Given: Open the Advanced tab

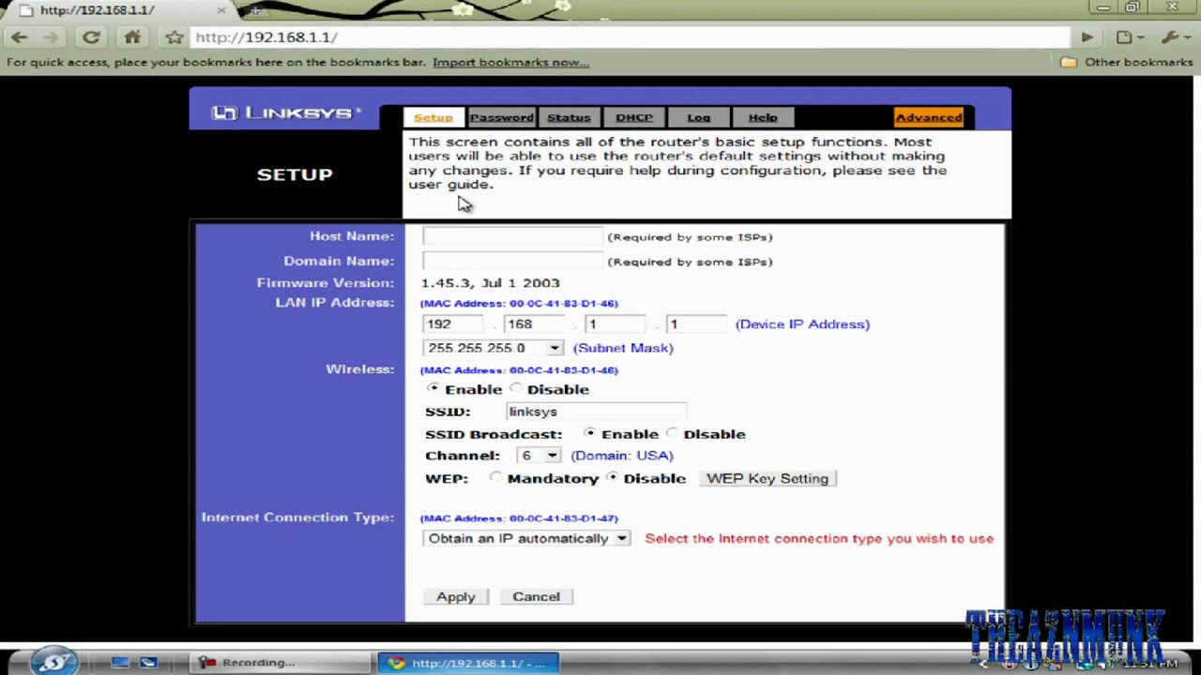Looking at the screenshot, I should [x=929, y=117].
